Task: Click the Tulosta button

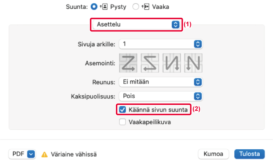Action: pyautogui.click(x=250, y=154)
